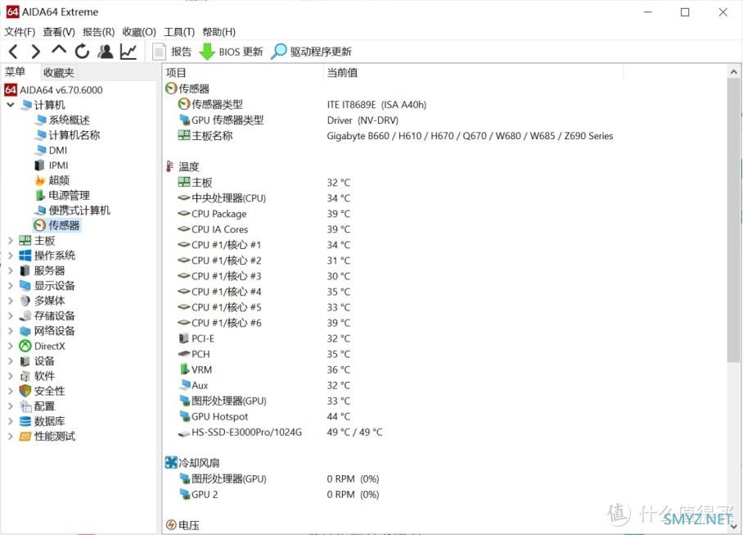Expand the 显示设备 tree node

[11, 285]
